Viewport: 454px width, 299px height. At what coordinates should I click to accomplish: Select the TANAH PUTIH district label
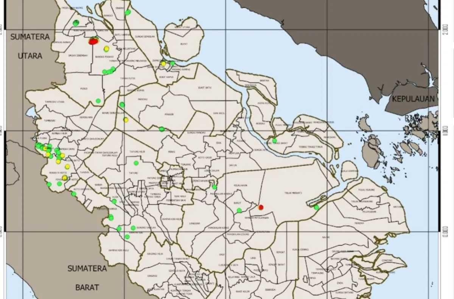click(127, 78)
